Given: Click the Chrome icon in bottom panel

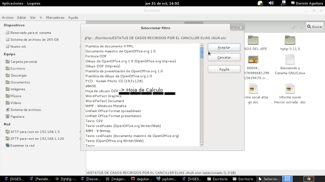Looking at the screenshot, I should coord(309,179).
